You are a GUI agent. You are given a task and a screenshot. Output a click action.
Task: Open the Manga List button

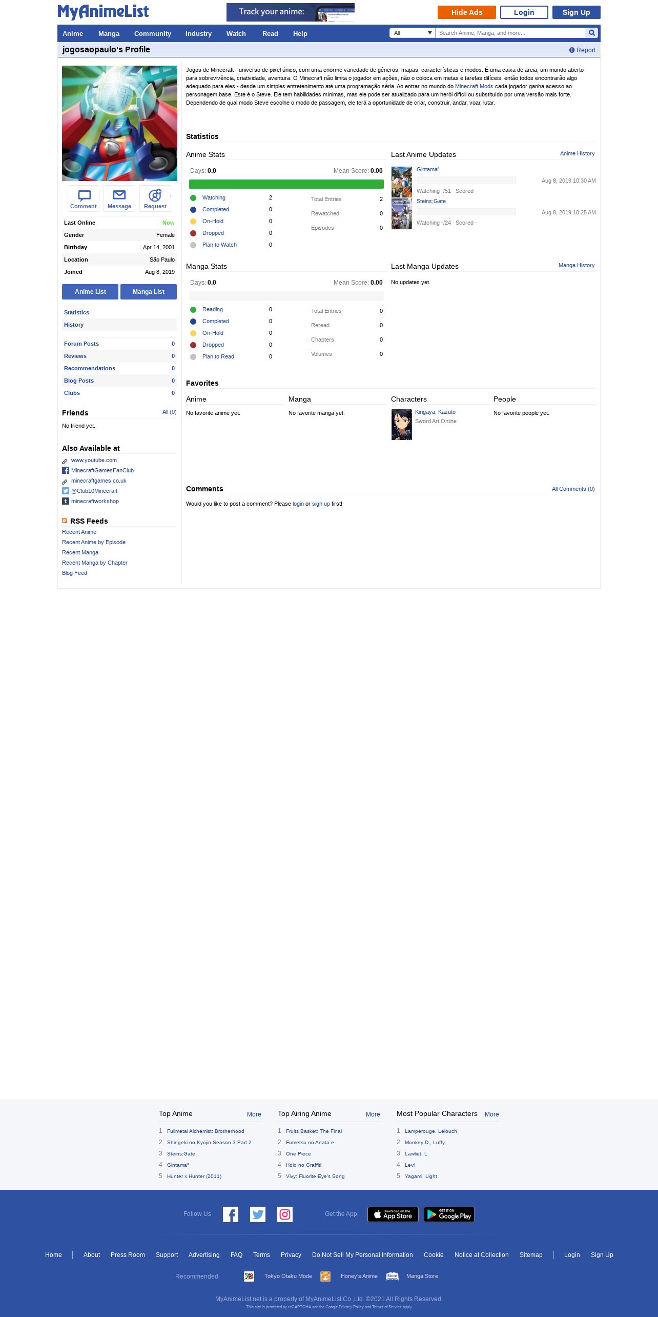pyautogui.click(x=149, y=292)
